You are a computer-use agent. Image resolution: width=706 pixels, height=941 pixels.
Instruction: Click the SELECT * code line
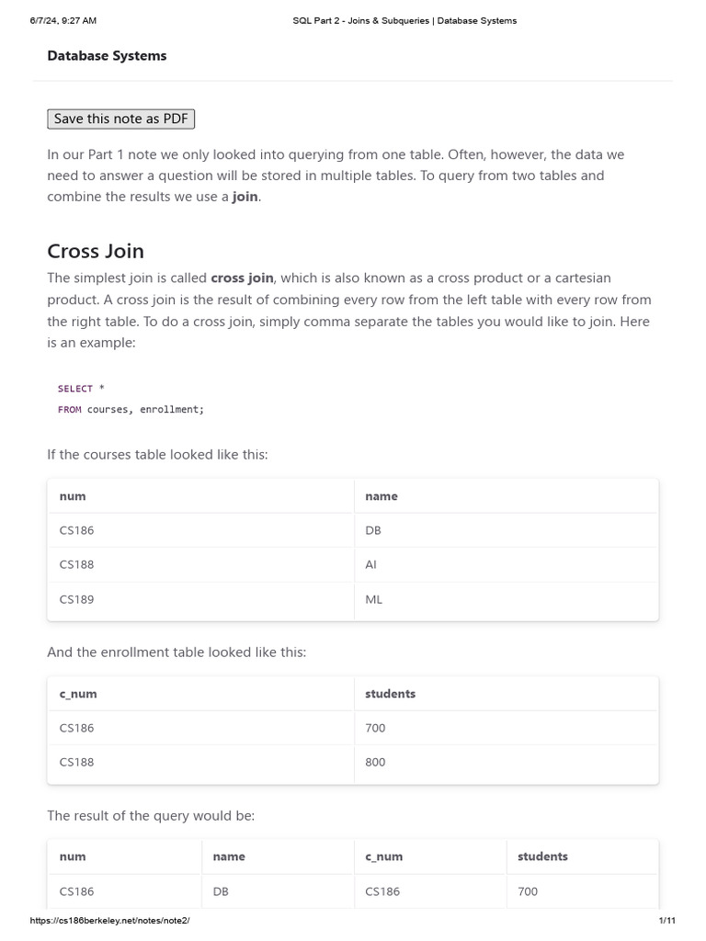click(81, 389)
